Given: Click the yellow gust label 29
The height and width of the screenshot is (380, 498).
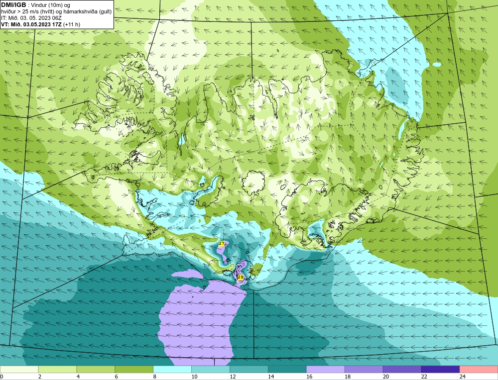Looking at the screenshot, I should coord(241,277).
